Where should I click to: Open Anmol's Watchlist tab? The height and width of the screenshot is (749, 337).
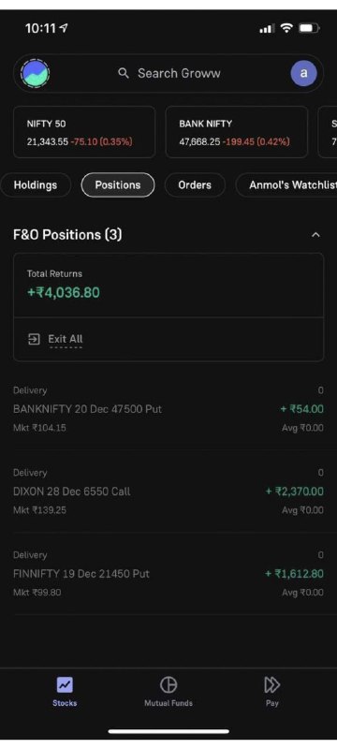coord(286,184)
